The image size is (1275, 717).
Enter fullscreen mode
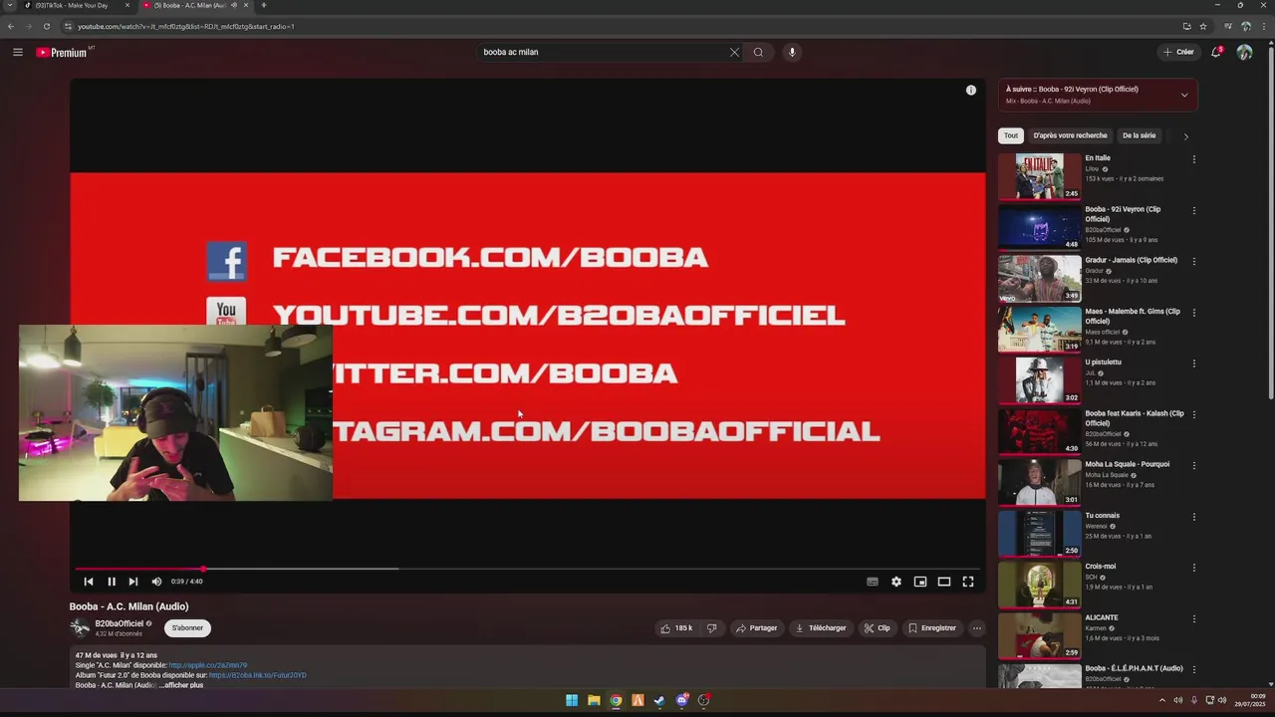(968, 582)
